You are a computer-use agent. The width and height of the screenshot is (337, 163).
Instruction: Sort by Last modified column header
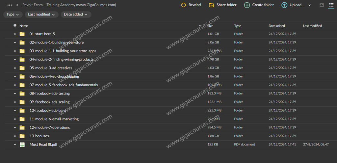click(313, 26)
